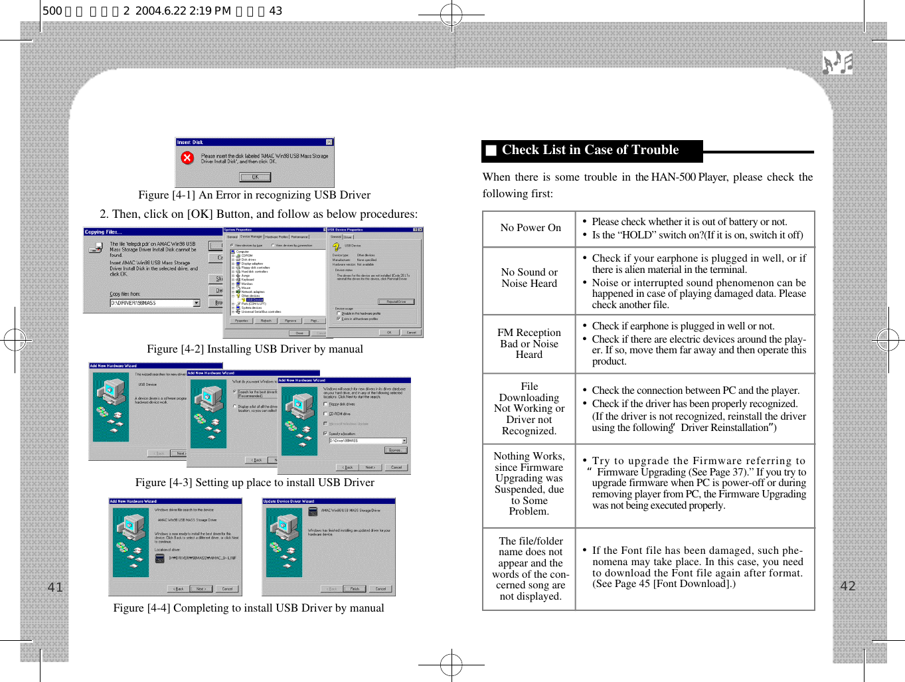Expand the Hard disk controllers node
Image resolution: width=905 pixels, height=682 pixels.
(233, 272)
